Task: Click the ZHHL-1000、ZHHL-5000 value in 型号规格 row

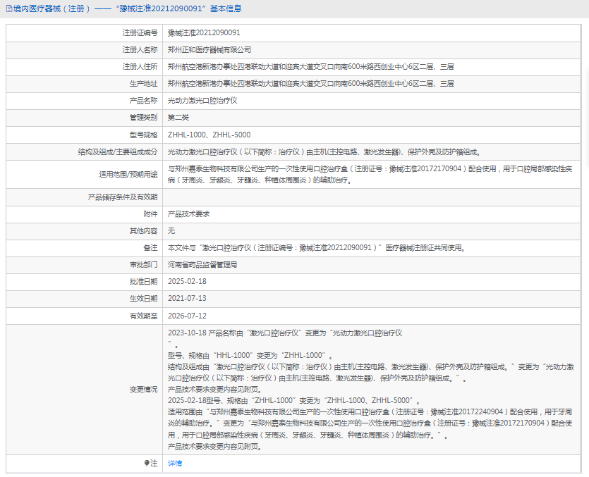Action: (x=210, y=135)
